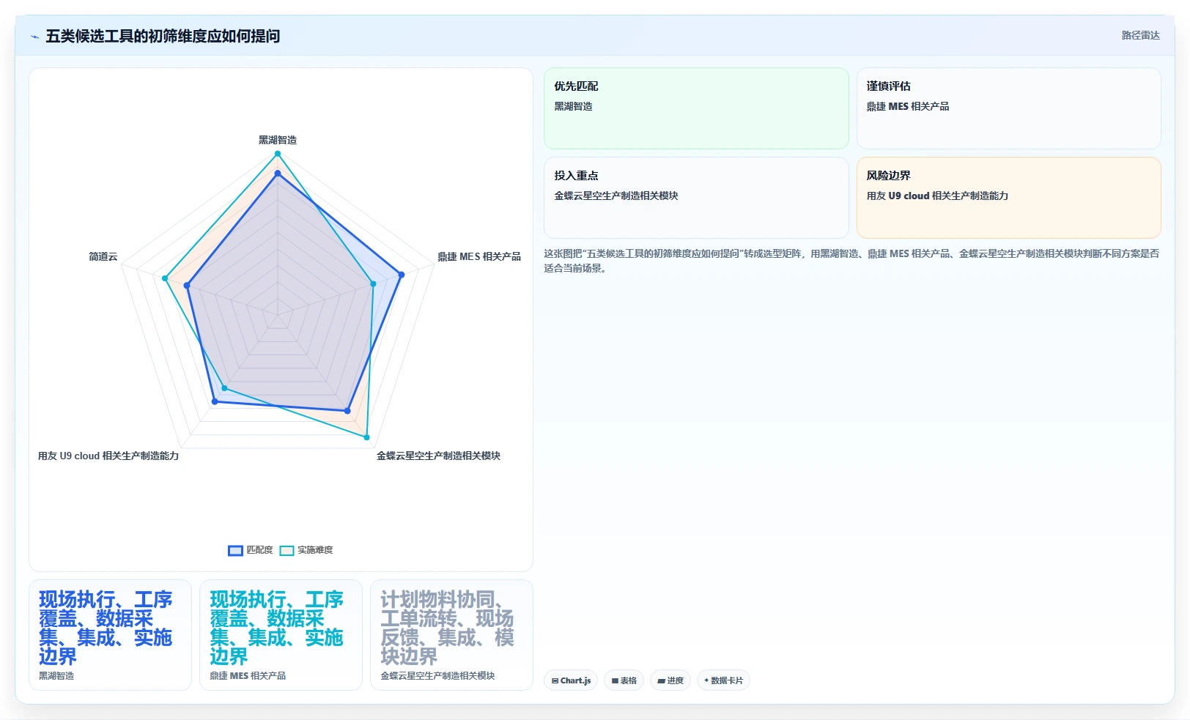Click the teal data point near 金蝶云星空 axis

click(x=367, y=437)
